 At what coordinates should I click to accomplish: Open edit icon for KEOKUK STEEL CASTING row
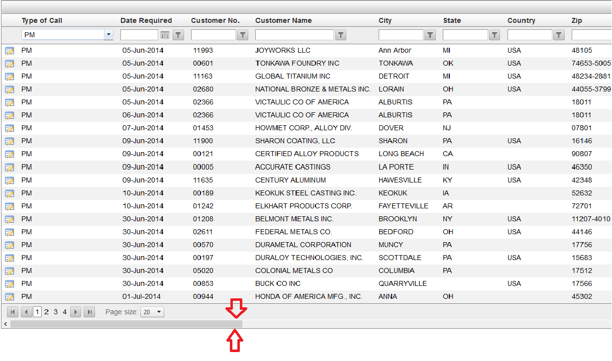9,193
